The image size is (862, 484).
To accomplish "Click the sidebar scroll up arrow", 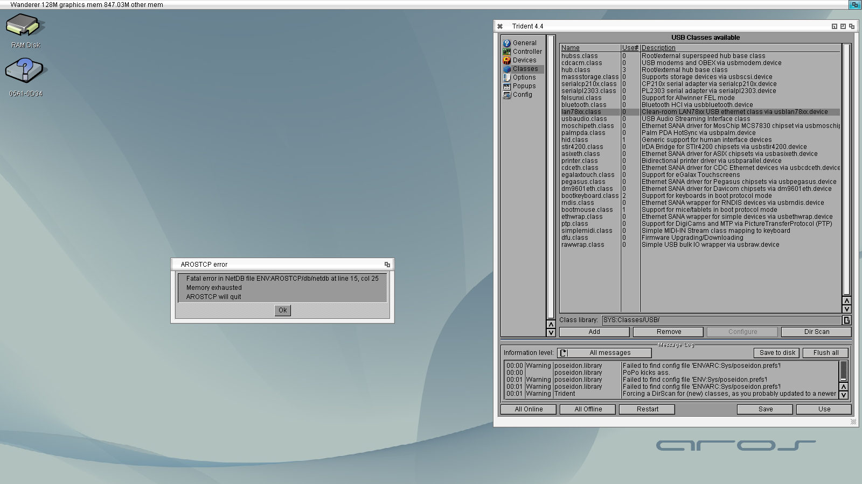I will pyautogui.click(x=551, y=324).
